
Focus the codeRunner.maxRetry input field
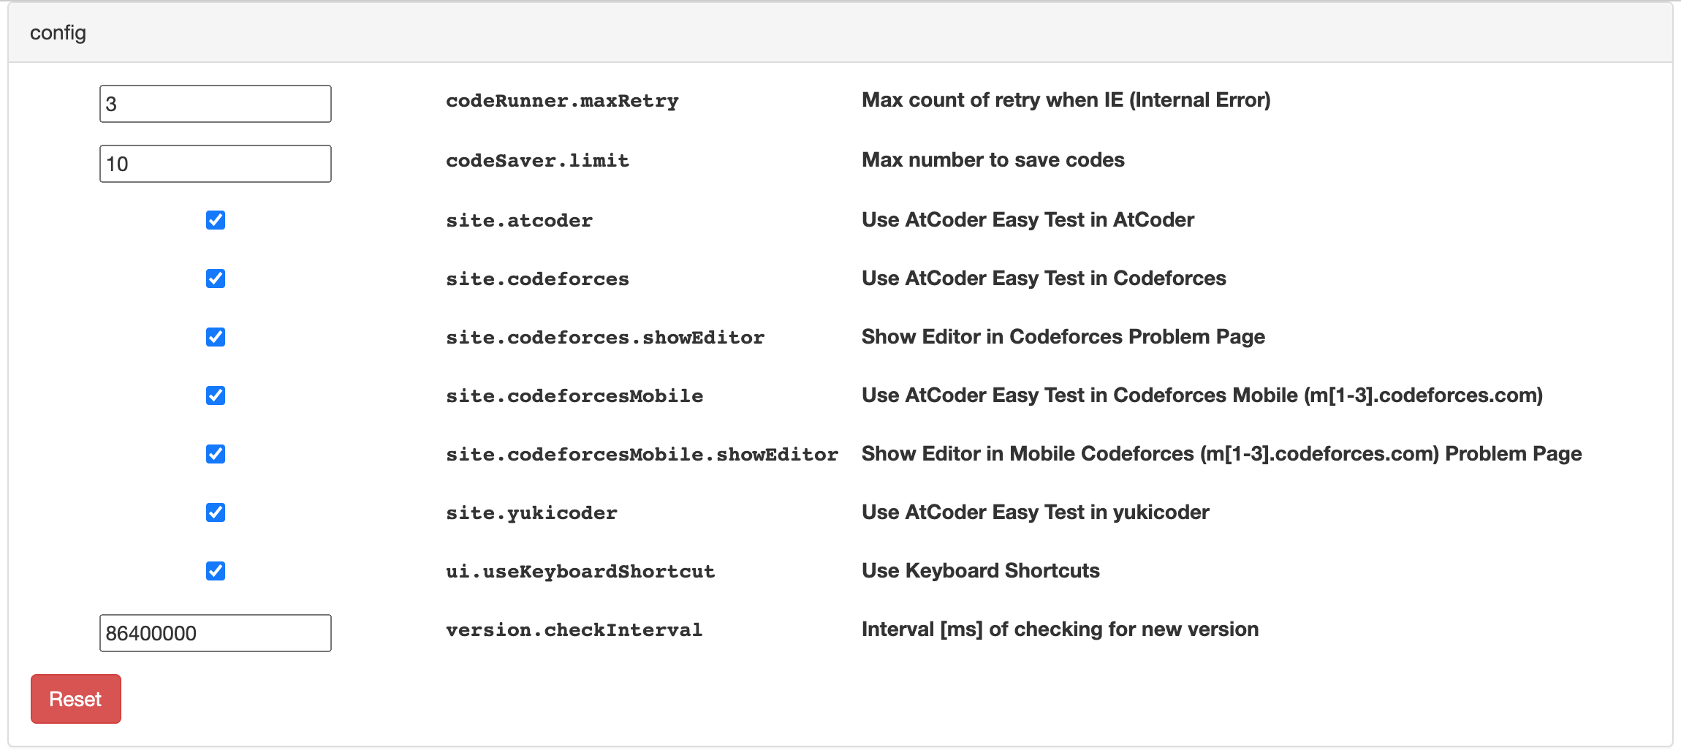[x=216, y=104]
